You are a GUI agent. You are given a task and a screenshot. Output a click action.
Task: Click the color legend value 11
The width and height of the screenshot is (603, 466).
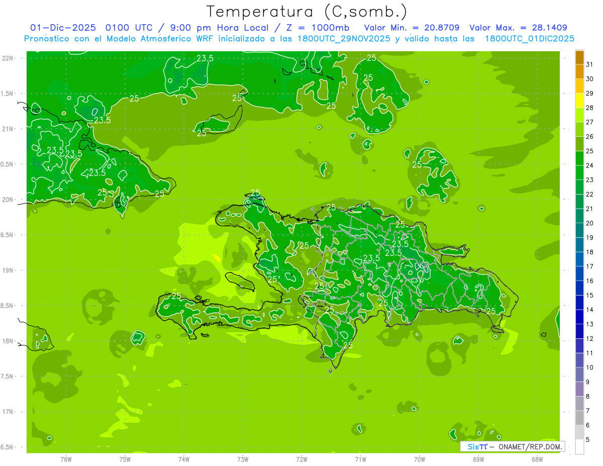[590, 353]
